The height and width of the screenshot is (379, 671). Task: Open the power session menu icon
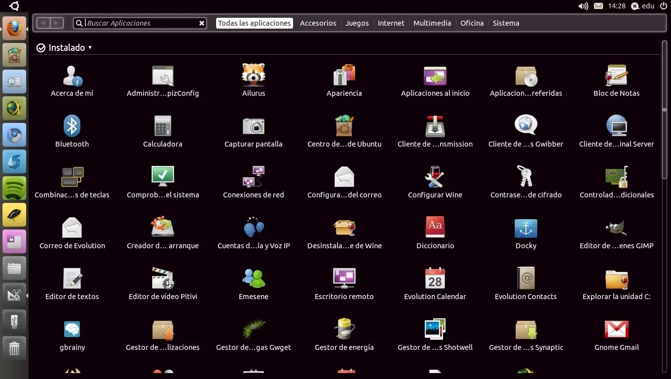(663, 6)
